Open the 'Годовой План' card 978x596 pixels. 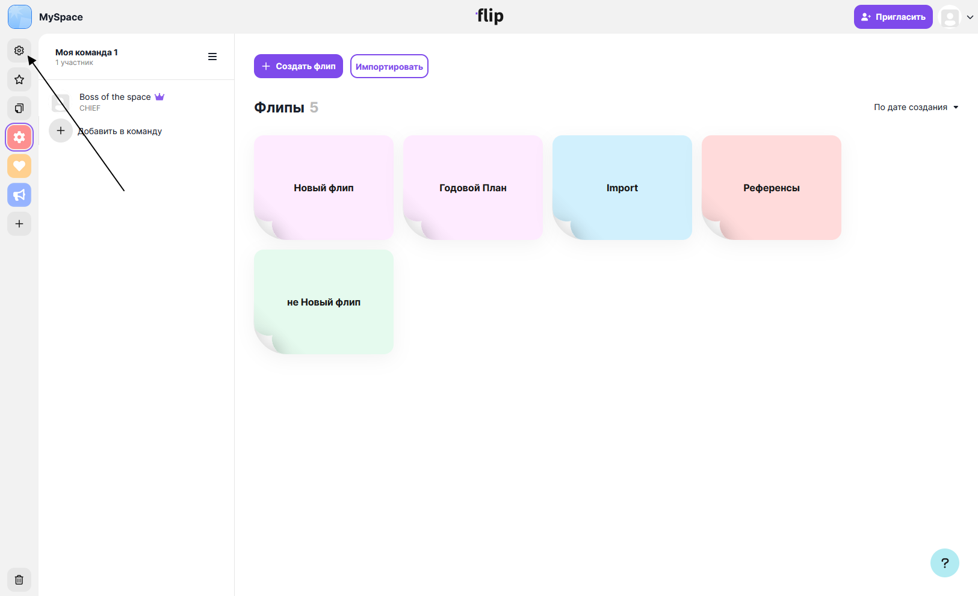point(473,188)
